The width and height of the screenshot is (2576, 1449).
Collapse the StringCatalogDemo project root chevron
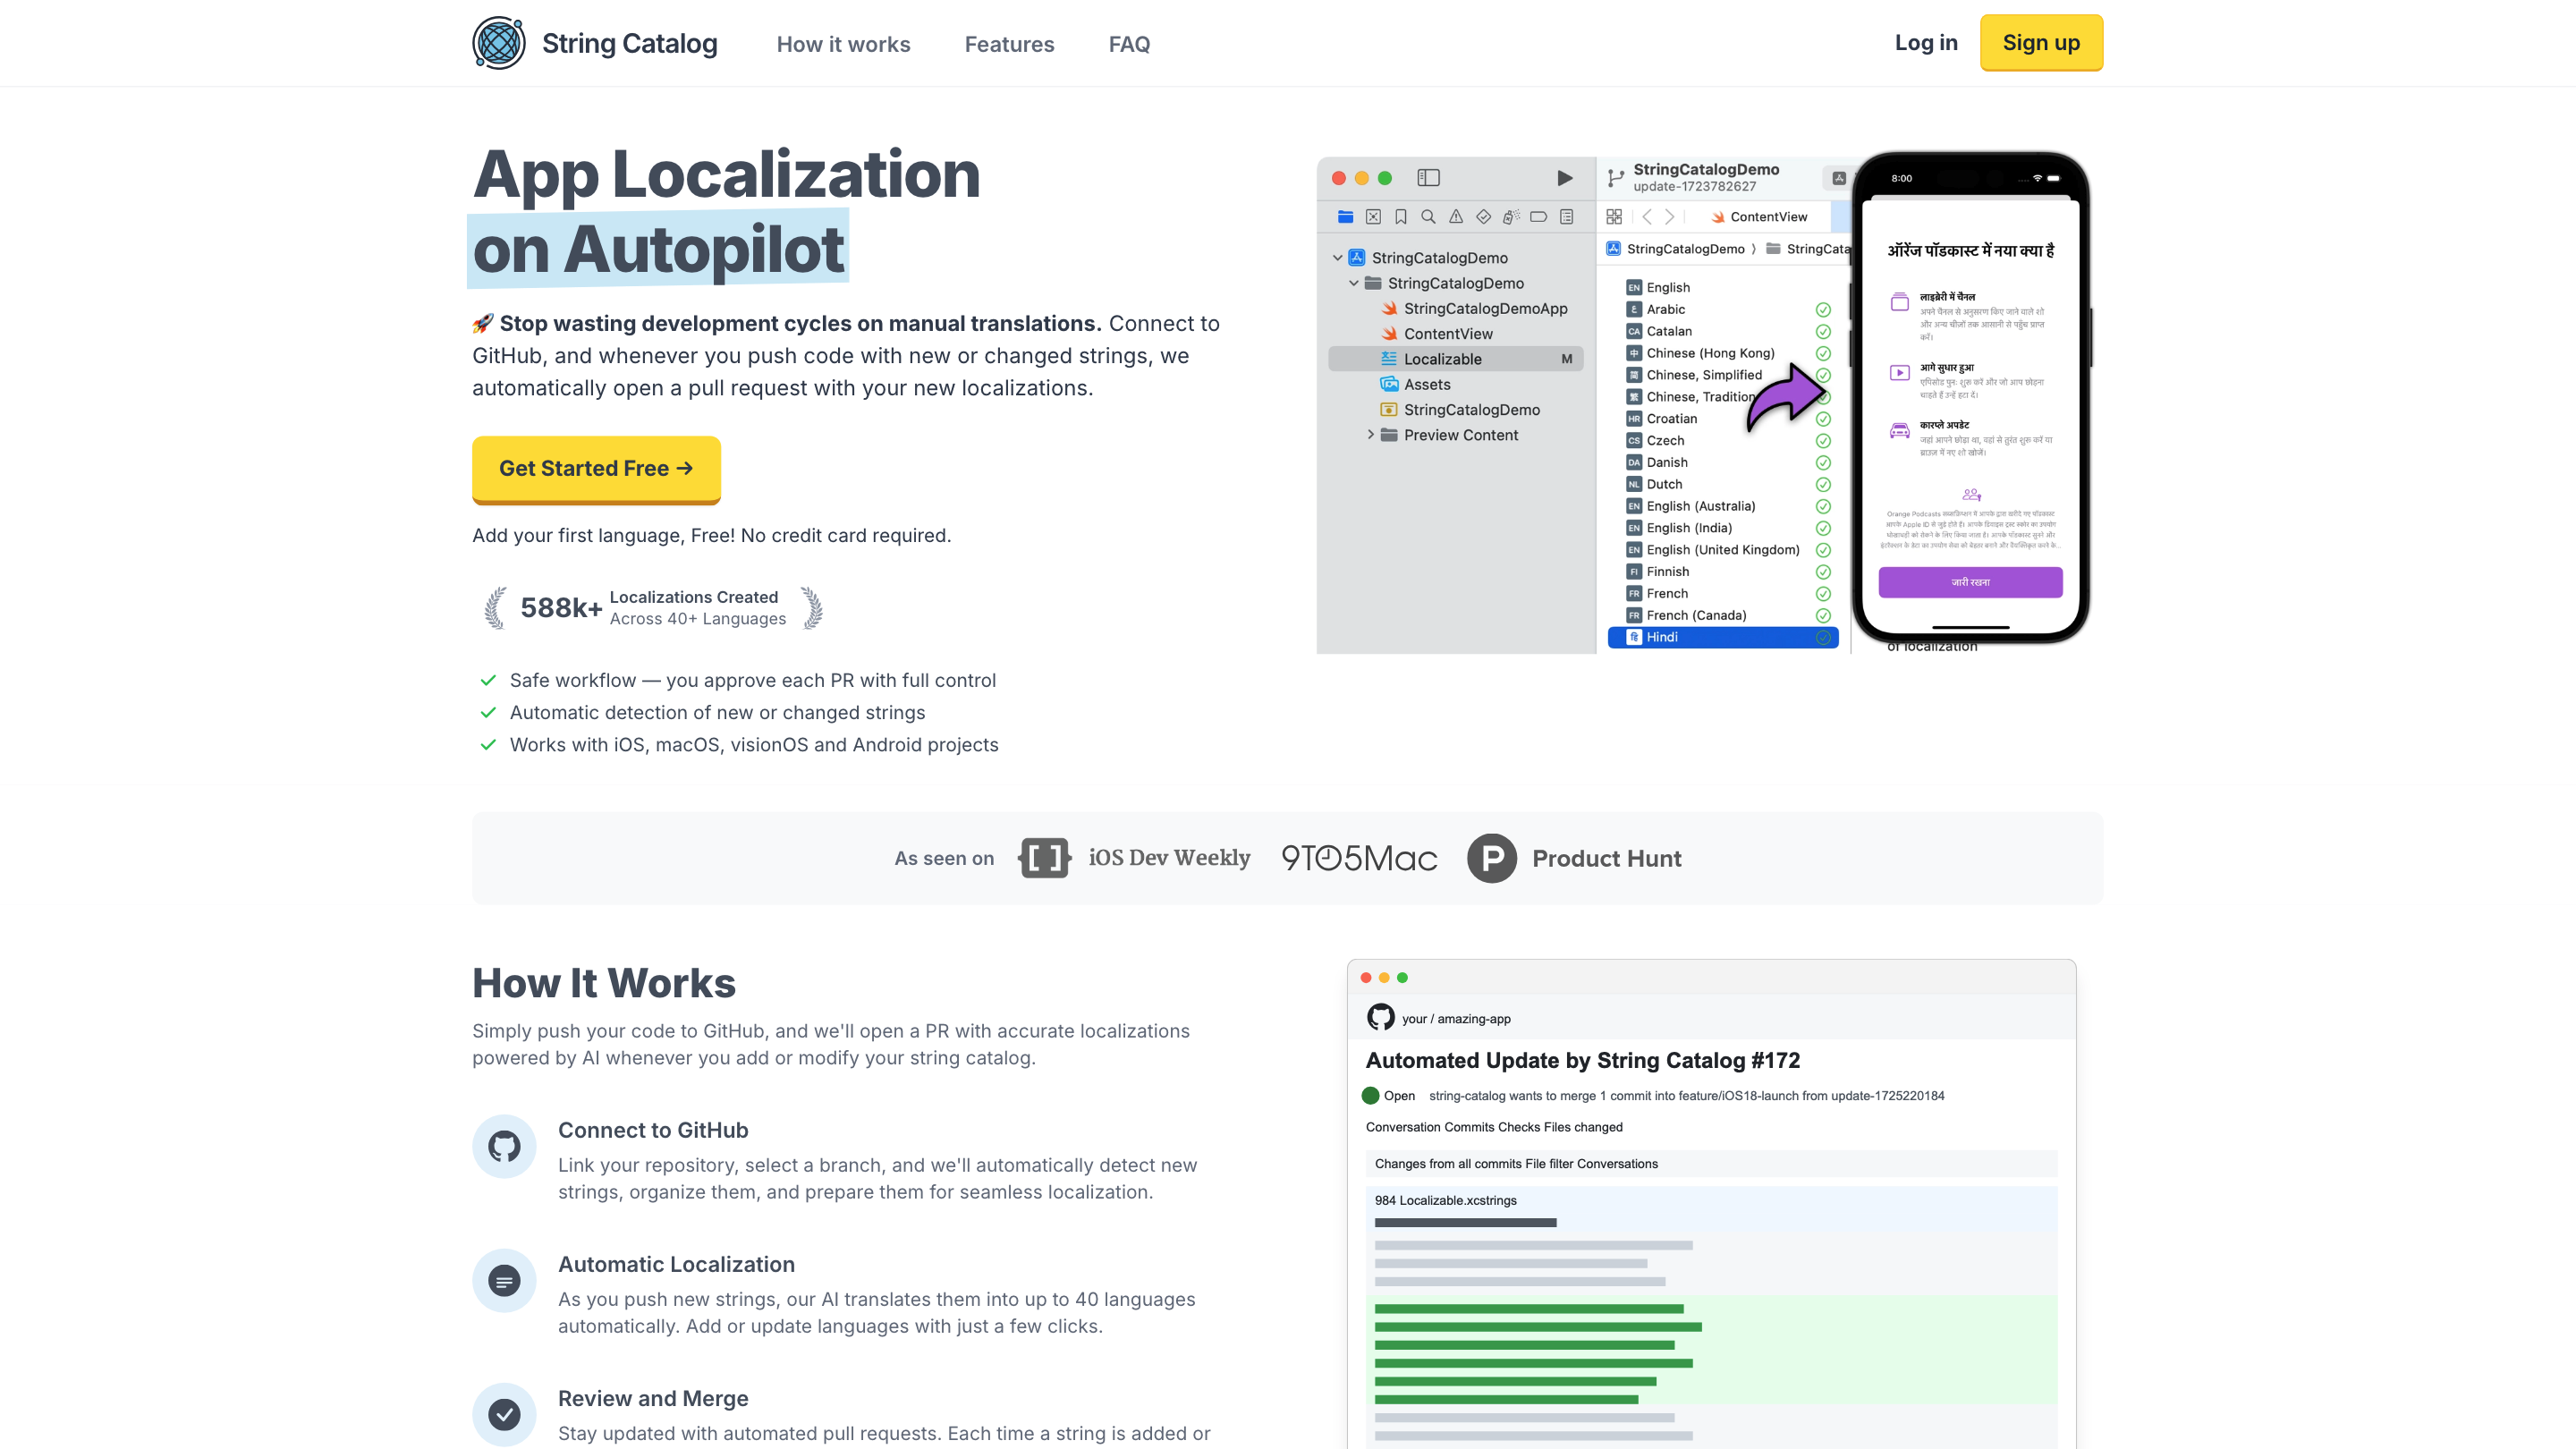(1338, 258)
